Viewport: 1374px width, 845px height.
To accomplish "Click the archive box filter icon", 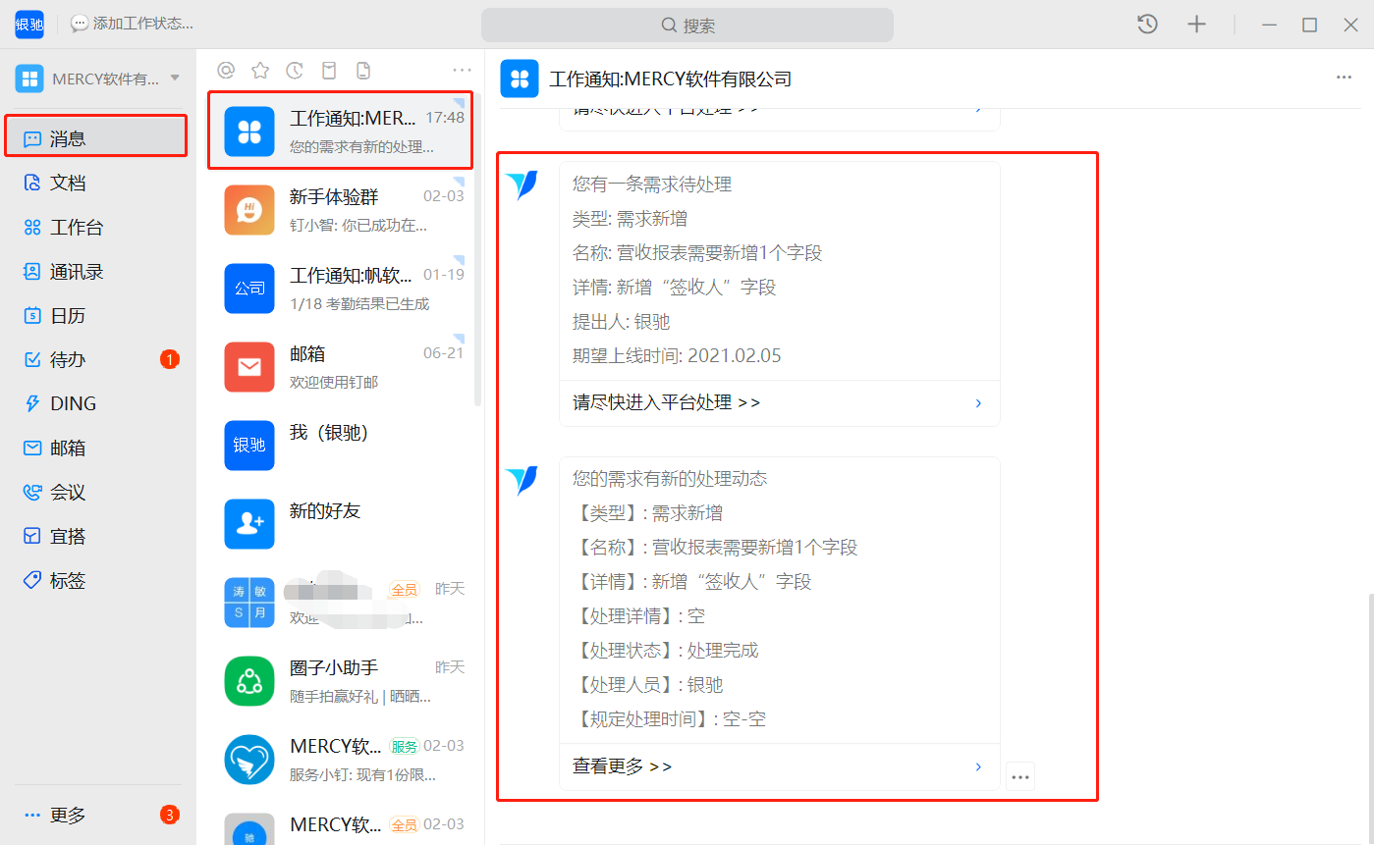I will click(x=329, y=70).
